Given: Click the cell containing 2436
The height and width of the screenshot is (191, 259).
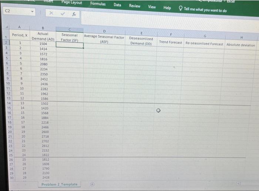Looking at the screenshot, I should pyautogui.click(x=44, y=84).
